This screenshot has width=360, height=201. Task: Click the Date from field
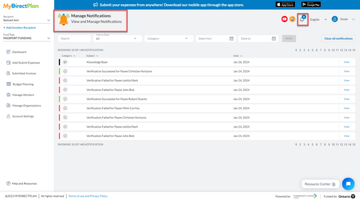(x=215, y=38)
